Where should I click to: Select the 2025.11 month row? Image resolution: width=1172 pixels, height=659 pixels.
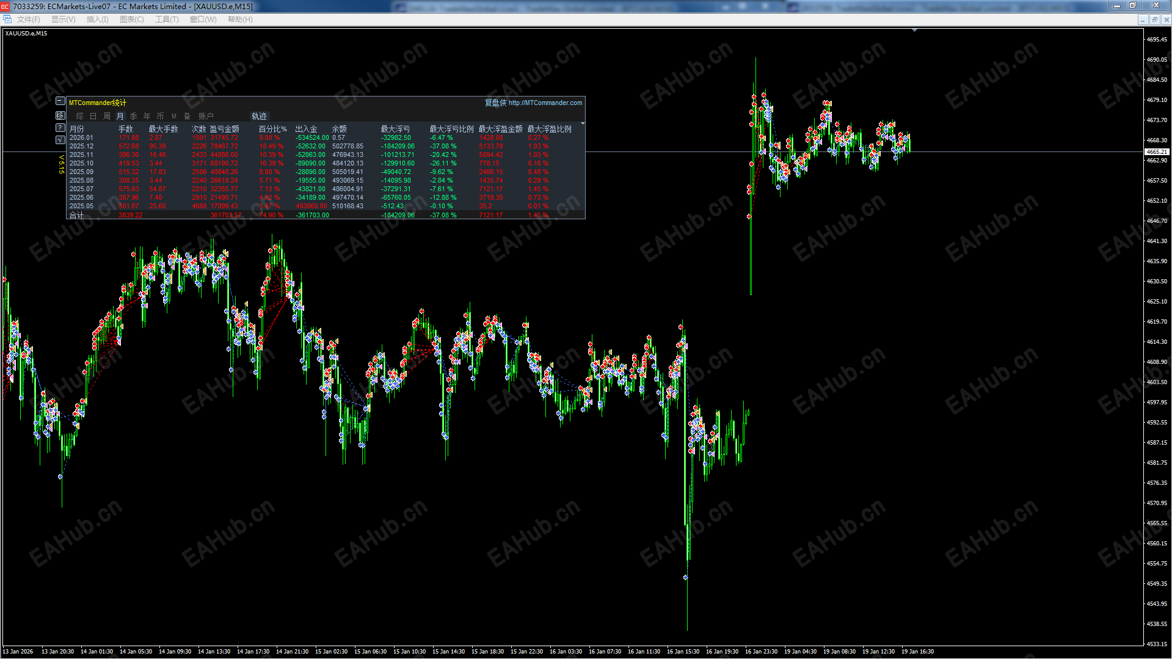(x=326, y=155)
